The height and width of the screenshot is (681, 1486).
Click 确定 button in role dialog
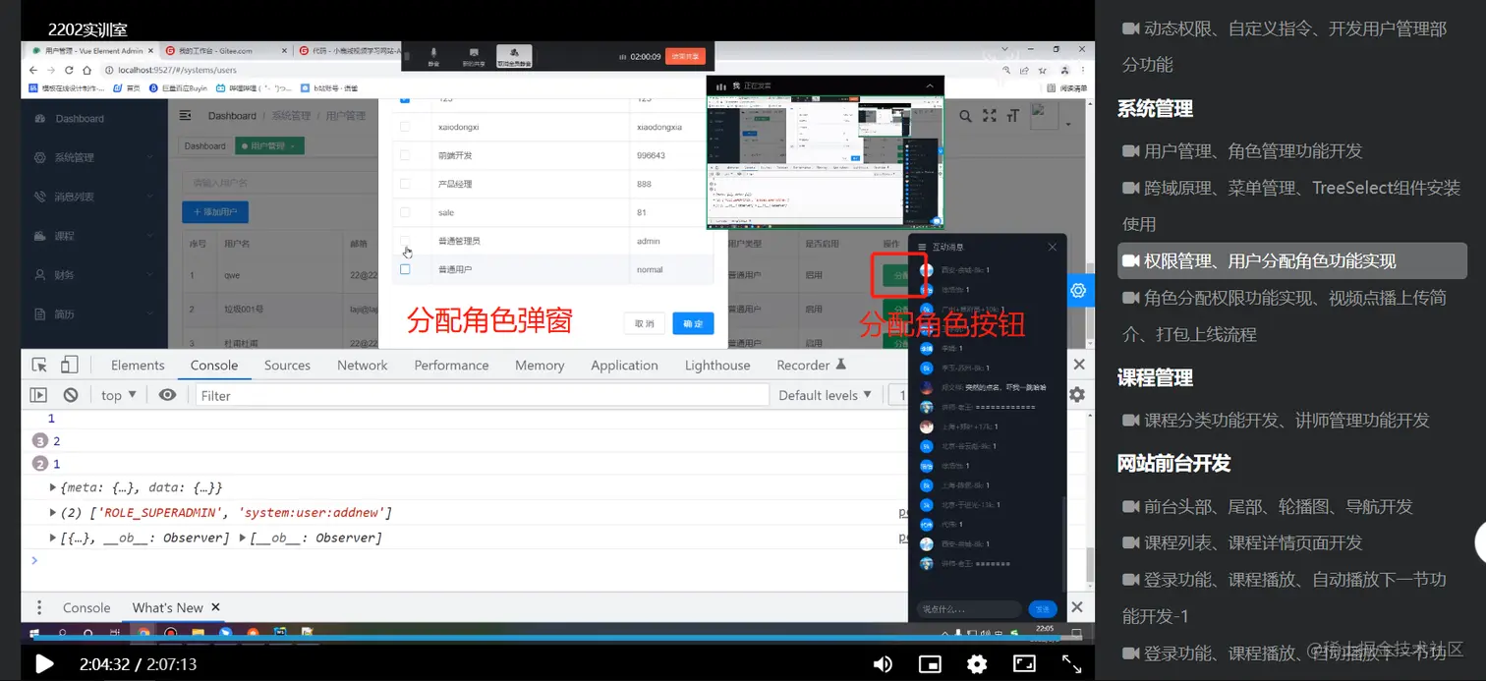[693, 323]
